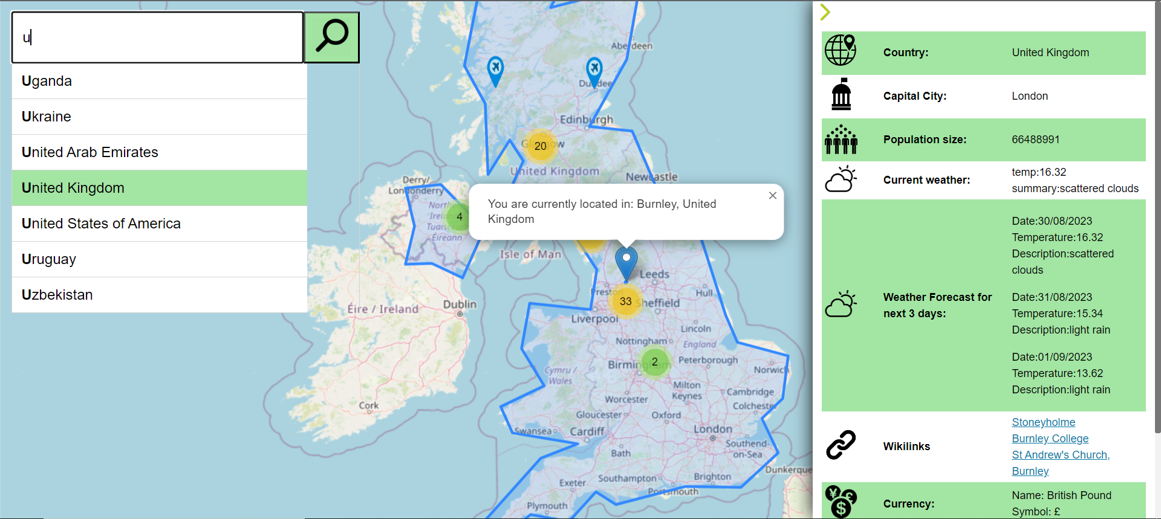1161x519 pixels.
Task: Expand the cluster marker showing 20
Action: pos(540,146)
